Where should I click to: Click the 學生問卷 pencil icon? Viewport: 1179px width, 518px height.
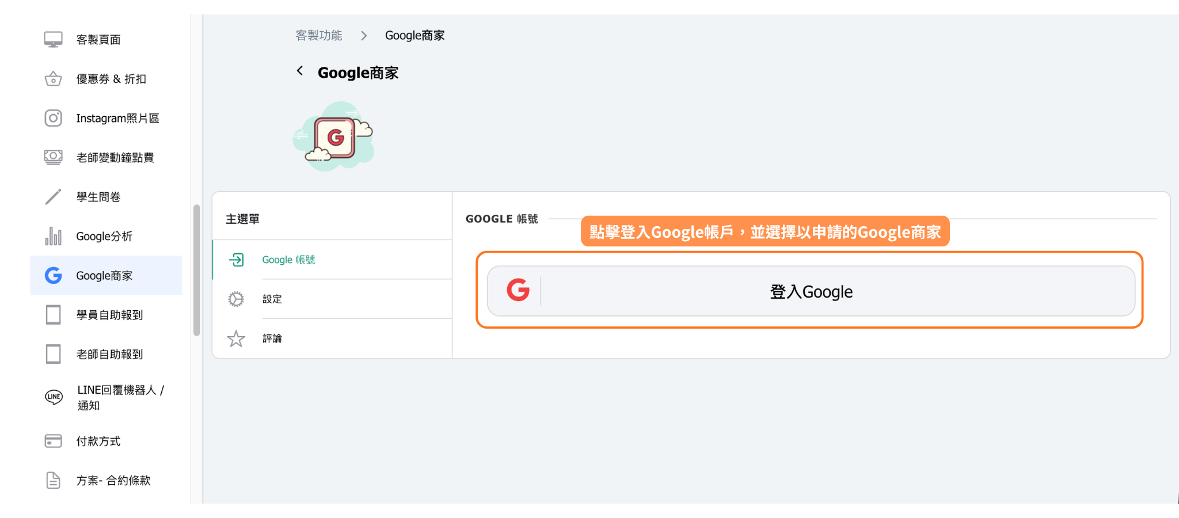pyautogui.click(x=53, y=197)
